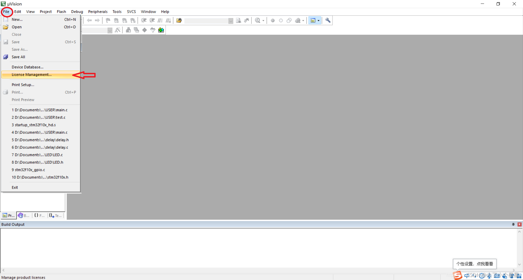The image size is (523, 280).
Task: Clear all bookmarks with the flag-X icon
Action: [x=133, y=20]
